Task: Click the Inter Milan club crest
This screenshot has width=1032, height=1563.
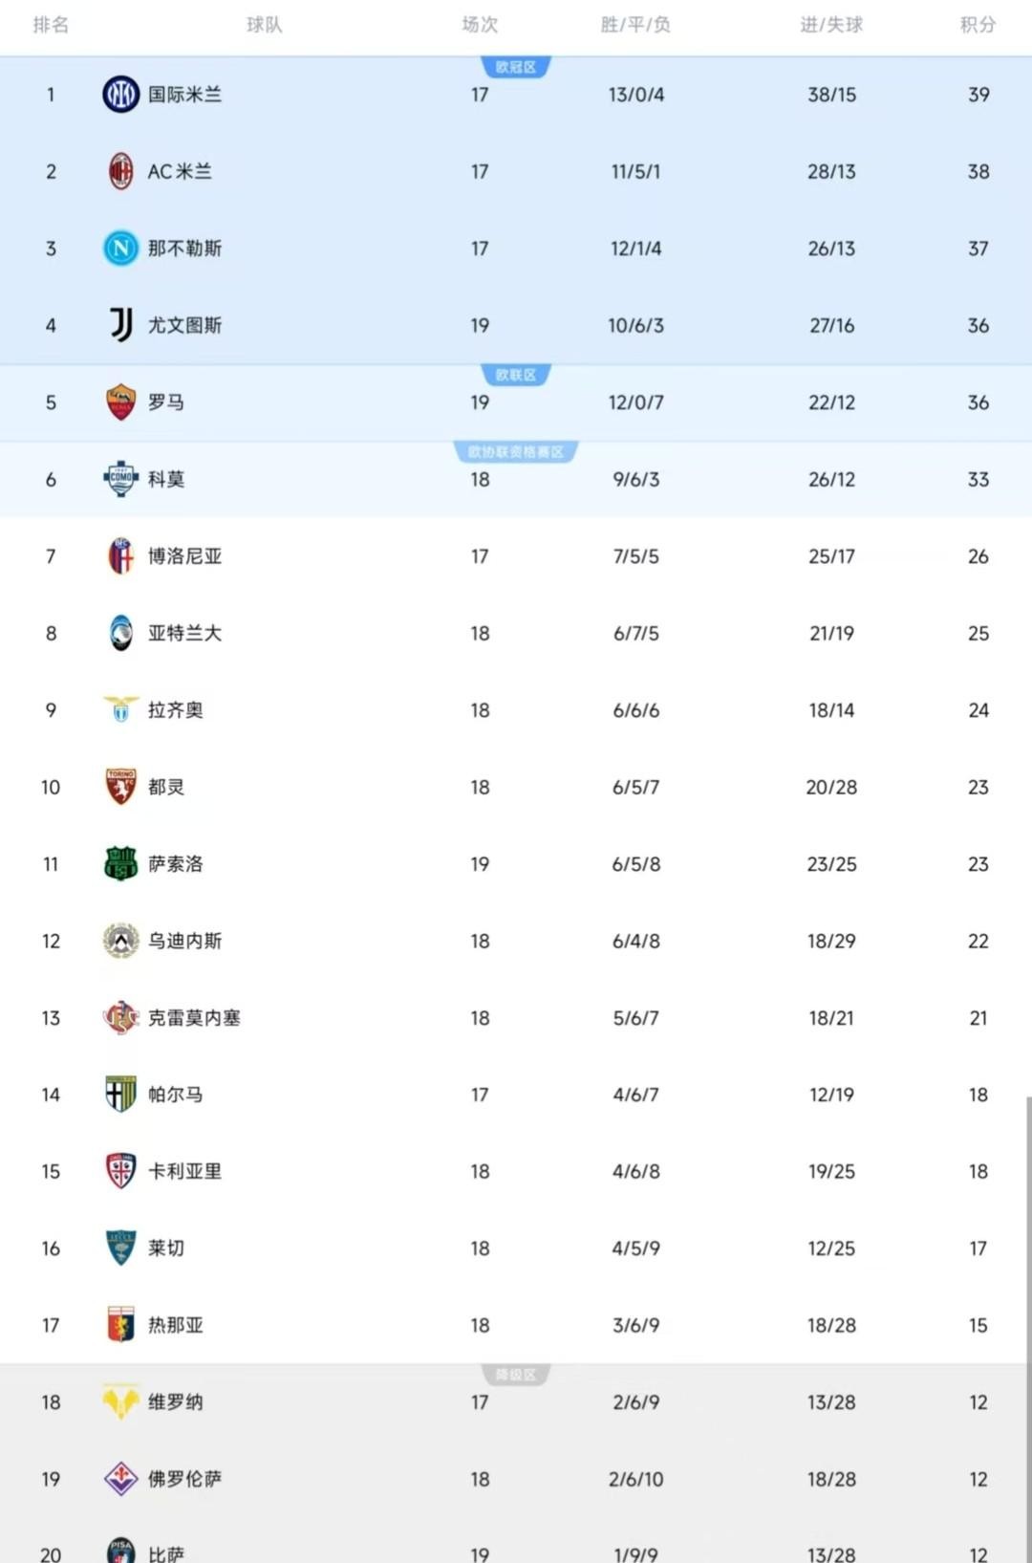Action: 120,95
